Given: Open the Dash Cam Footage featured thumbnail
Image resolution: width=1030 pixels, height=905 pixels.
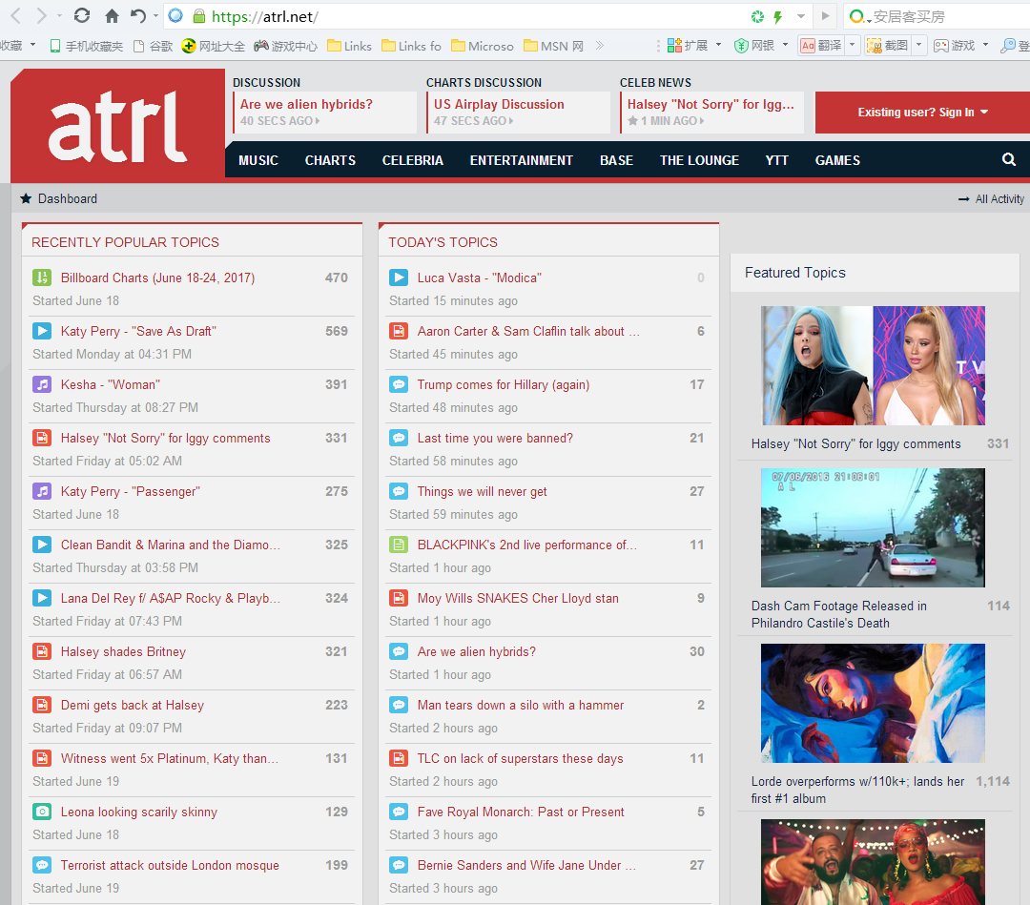Looking at the screenshot, I should pos(873,527).
